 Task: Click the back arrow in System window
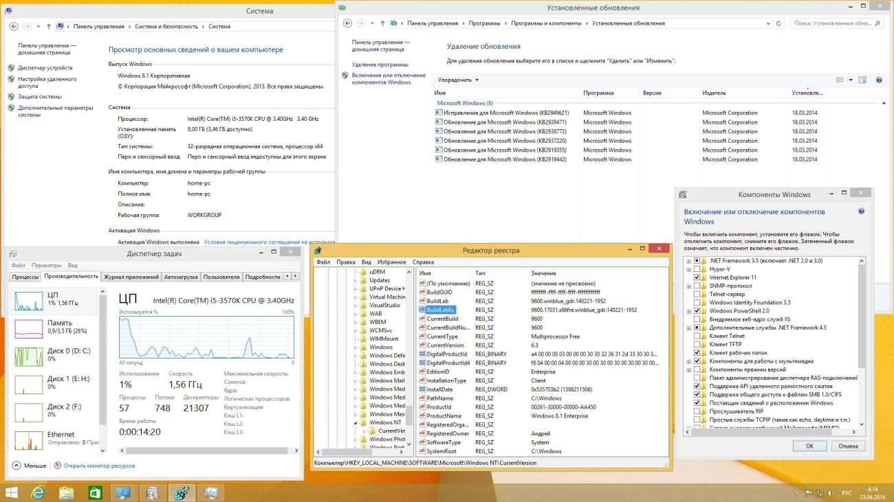tap(14, 26)
